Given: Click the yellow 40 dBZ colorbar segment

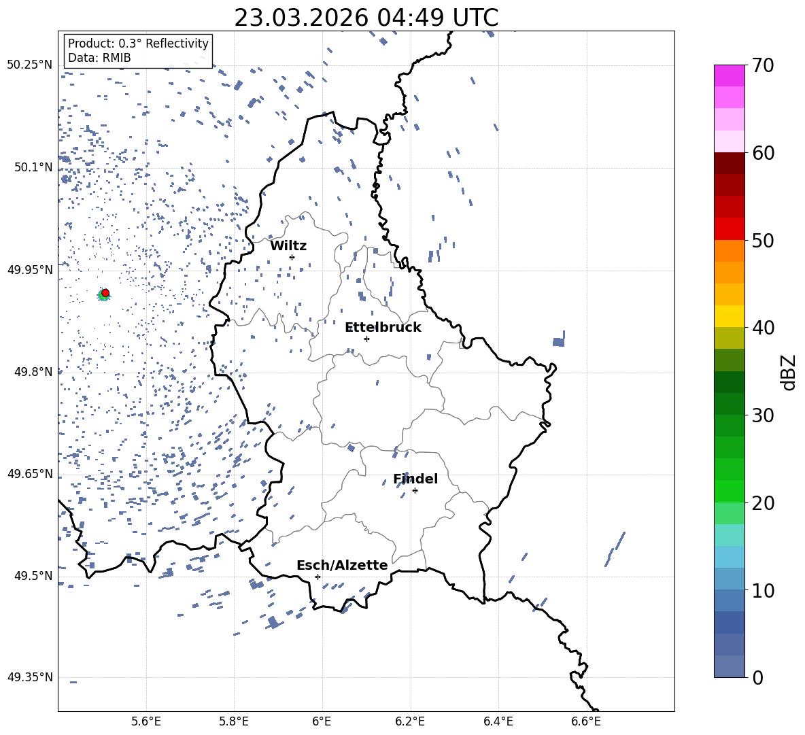Looking at the screenshot, I should pyautogui.click(x=729, y=316).
